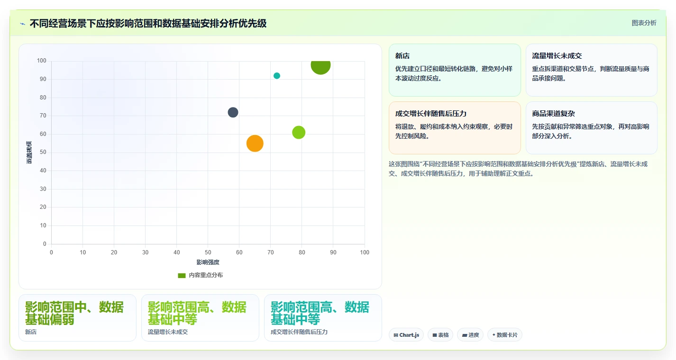The image size is (676, 360).
Task: Click the 影响范围中、数据基础偏弱 stat card
Action: coord(77,318)
